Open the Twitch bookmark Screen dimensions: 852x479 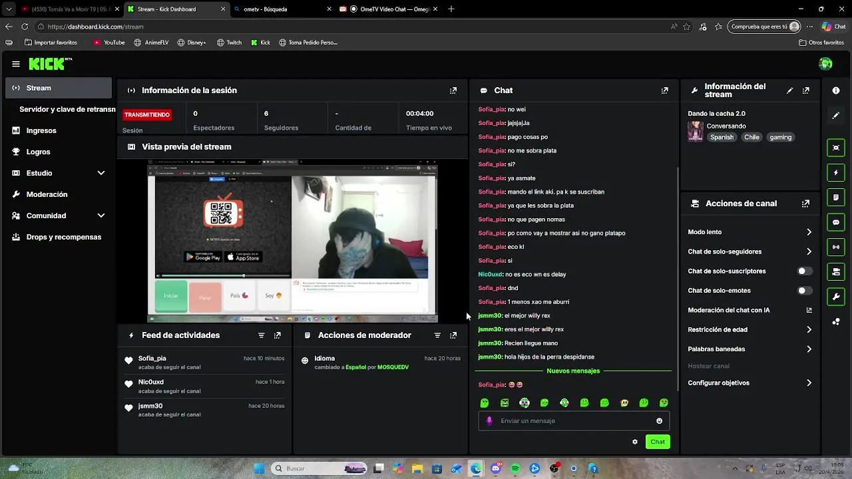click(229, 43)
